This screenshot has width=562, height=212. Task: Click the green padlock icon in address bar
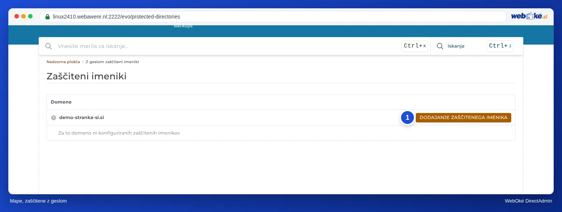click(x=47, y=17)
